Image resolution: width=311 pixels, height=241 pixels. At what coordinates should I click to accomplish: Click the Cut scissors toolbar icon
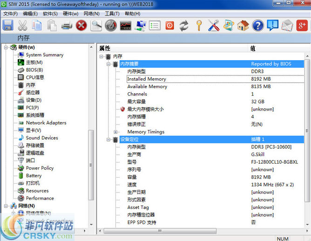point(22,26)
